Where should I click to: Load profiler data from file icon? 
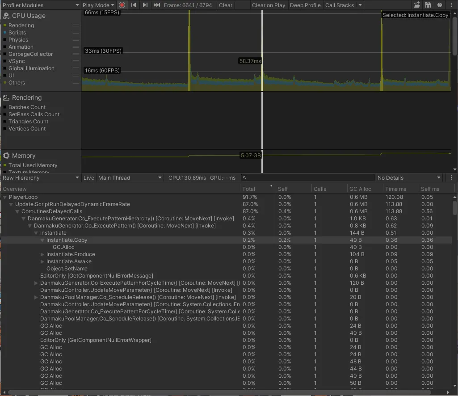pos(416,5)
